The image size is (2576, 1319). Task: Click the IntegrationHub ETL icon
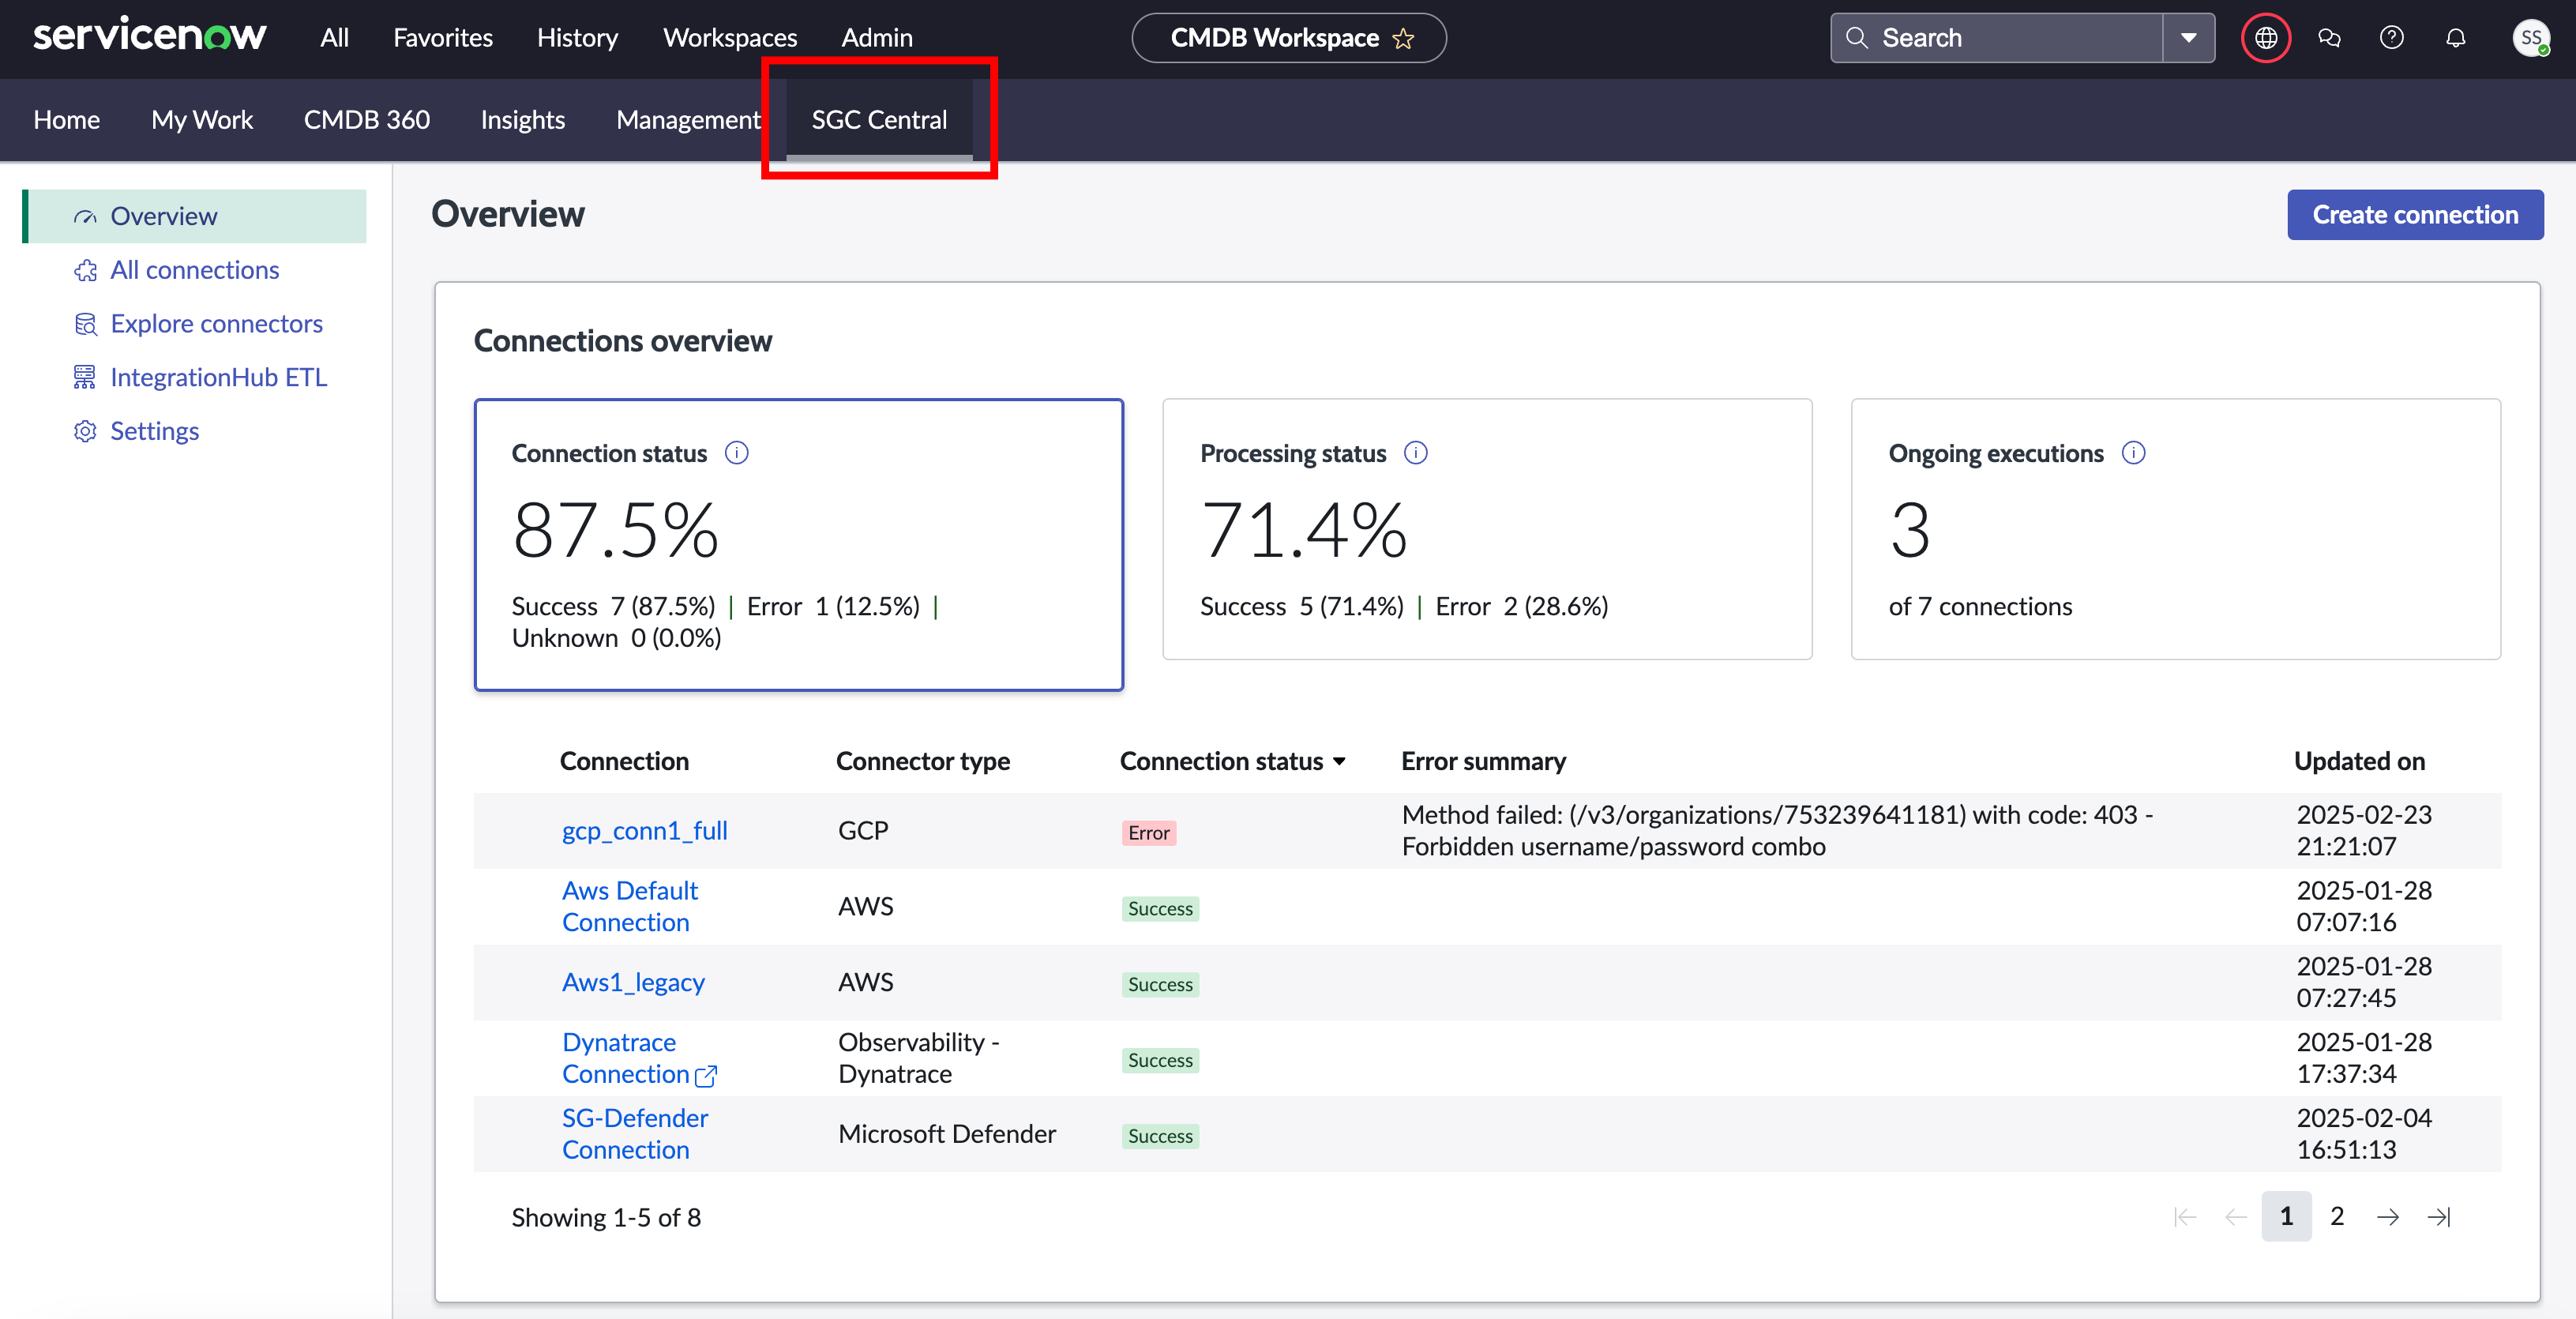click(x=85, y=377)
